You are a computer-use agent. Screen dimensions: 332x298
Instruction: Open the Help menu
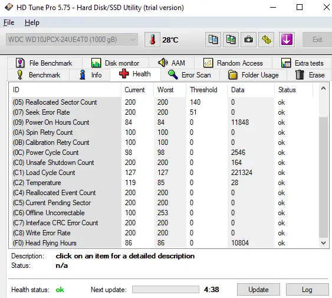coord(32,22)
